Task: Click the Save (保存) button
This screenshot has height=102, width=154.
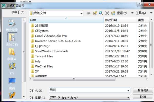Action: (143, 90)
